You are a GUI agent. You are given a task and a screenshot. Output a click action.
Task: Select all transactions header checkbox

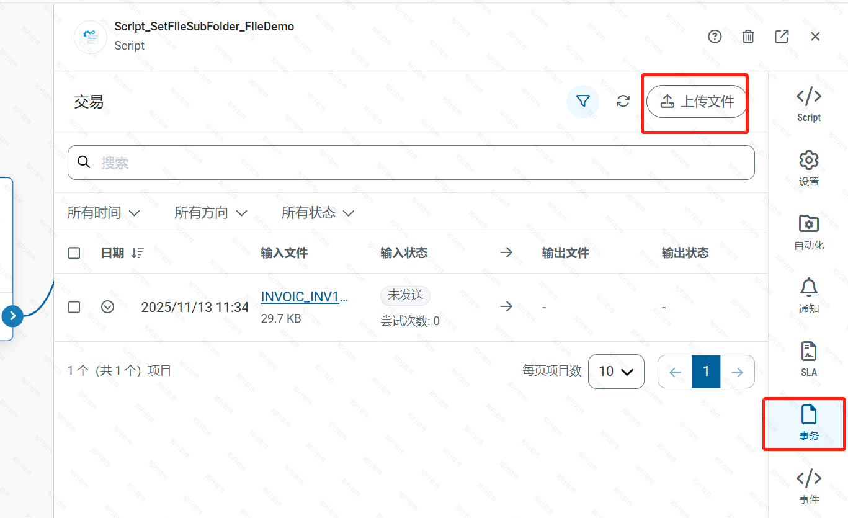(x=74, y=253)
